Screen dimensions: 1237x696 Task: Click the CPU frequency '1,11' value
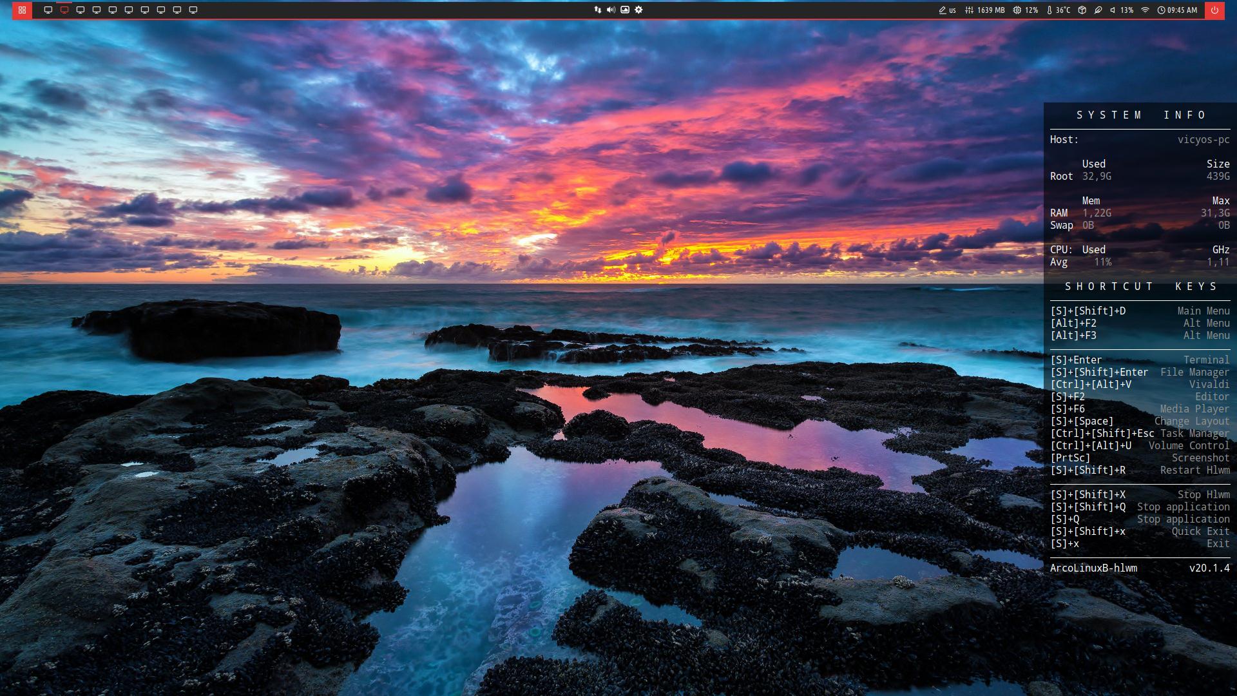1218,262
